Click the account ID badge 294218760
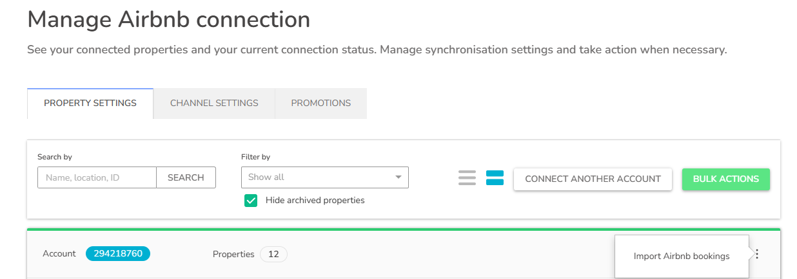Viewport: 797px width, 279px height. click(118, 254)
